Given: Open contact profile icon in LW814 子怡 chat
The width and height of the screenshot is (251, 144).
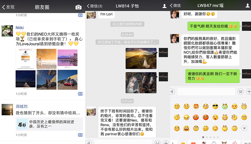Looking at the screenshot, I should pyautogui.click(x=164, y=6).
